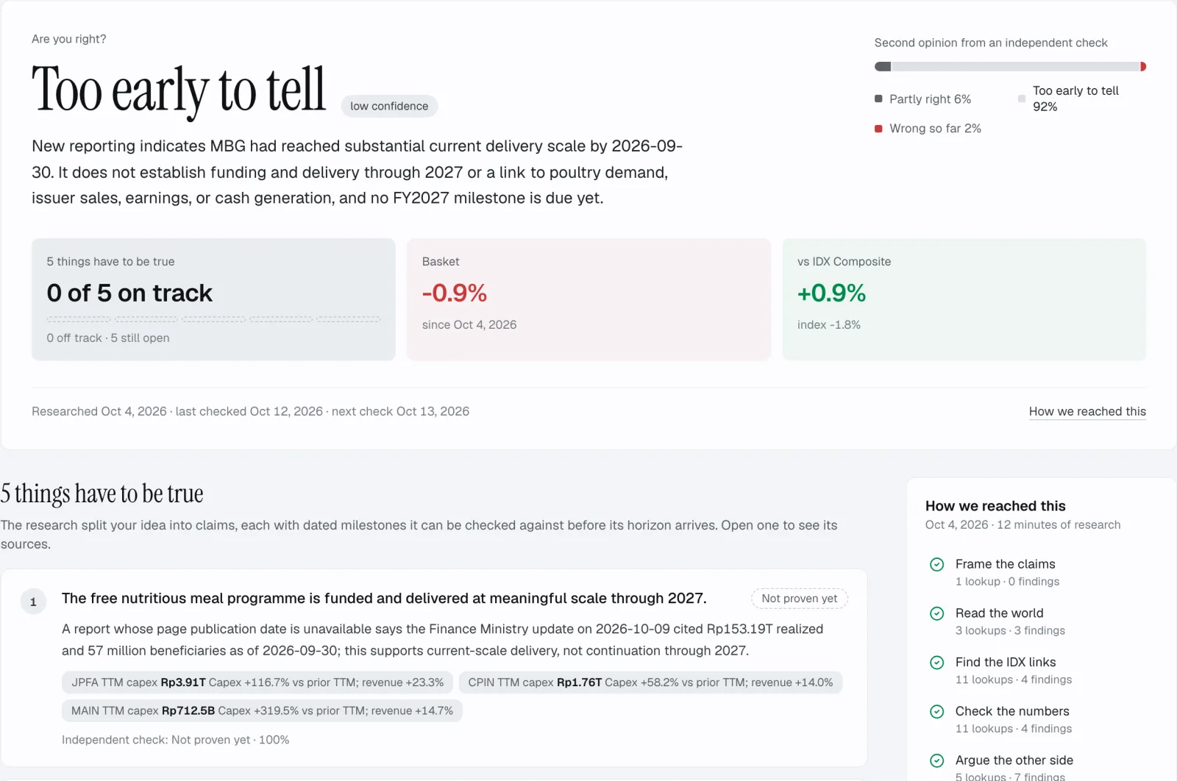
Task: Click the Read the world checkmark icon
Action: click(936, 613)
